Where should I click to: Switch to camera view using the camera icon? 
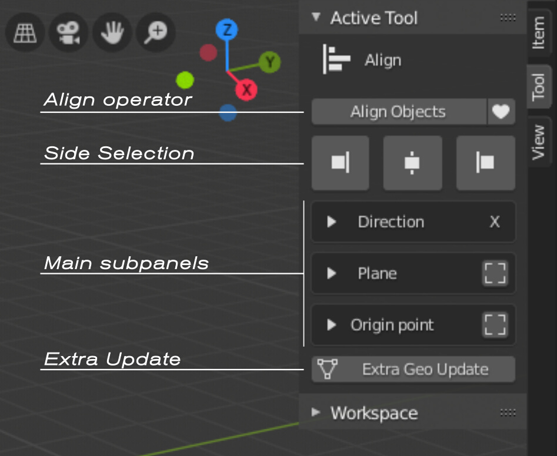68,33
